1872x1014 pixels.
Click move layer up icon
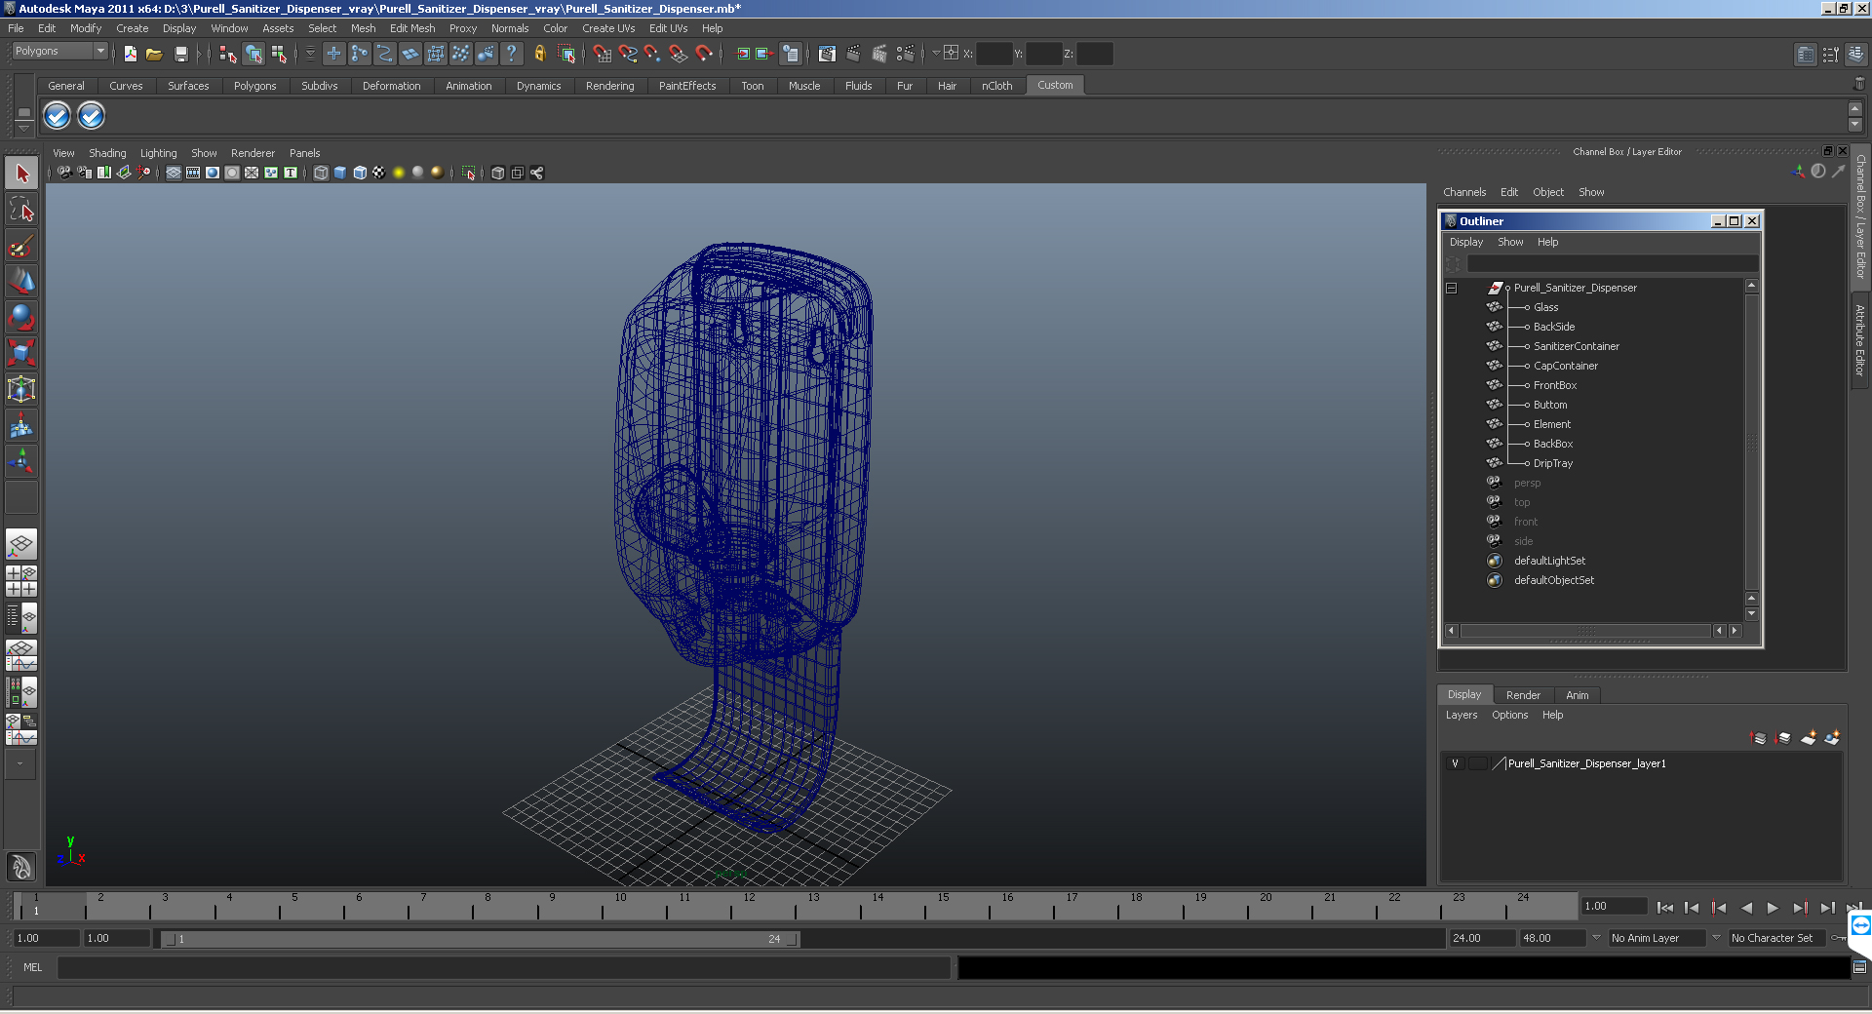click(x=1759, y=738)
